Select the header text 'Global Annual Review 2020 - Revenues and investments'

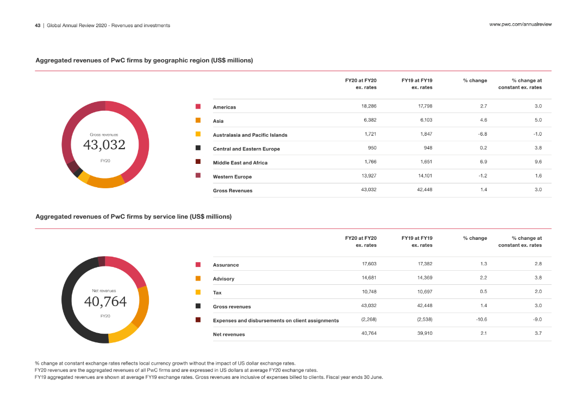(x=108, y=26)
